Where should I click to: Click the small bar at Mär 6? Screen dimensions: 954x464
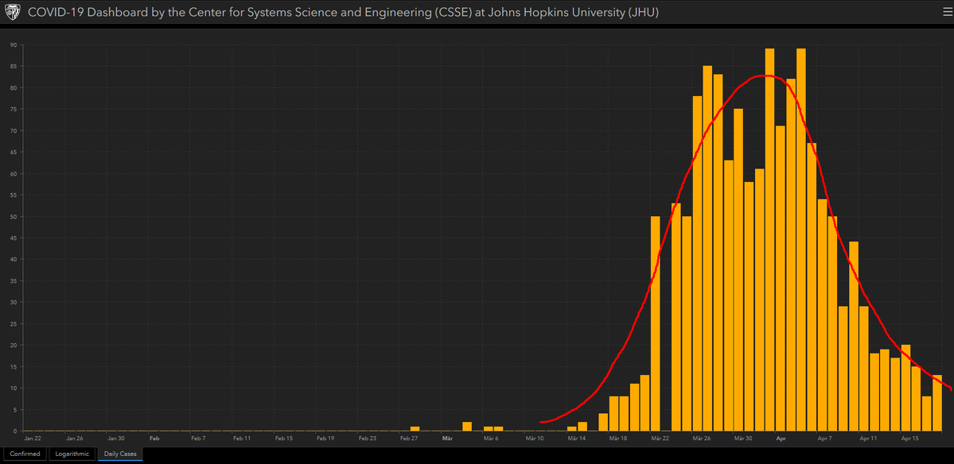(488, 429)
